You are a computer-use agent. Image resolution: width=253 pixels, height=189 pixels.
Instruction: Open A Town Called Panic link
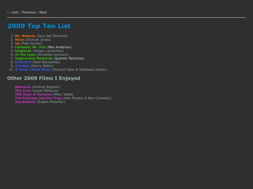pos(33,70)
